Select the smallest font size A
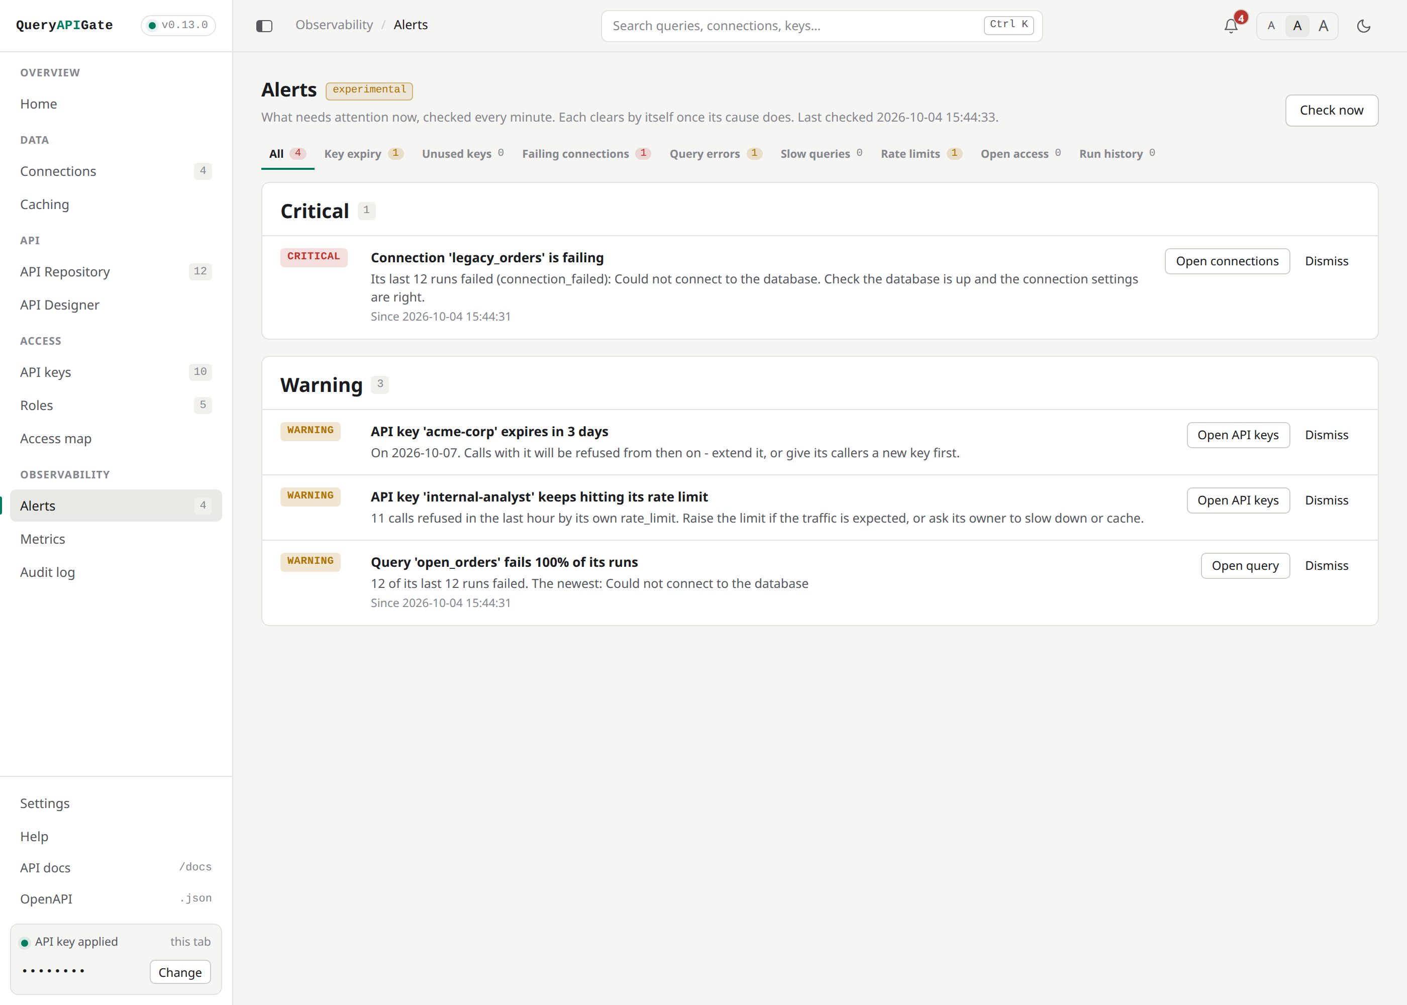The image size is (1407, 1005). pos(1271,25)
